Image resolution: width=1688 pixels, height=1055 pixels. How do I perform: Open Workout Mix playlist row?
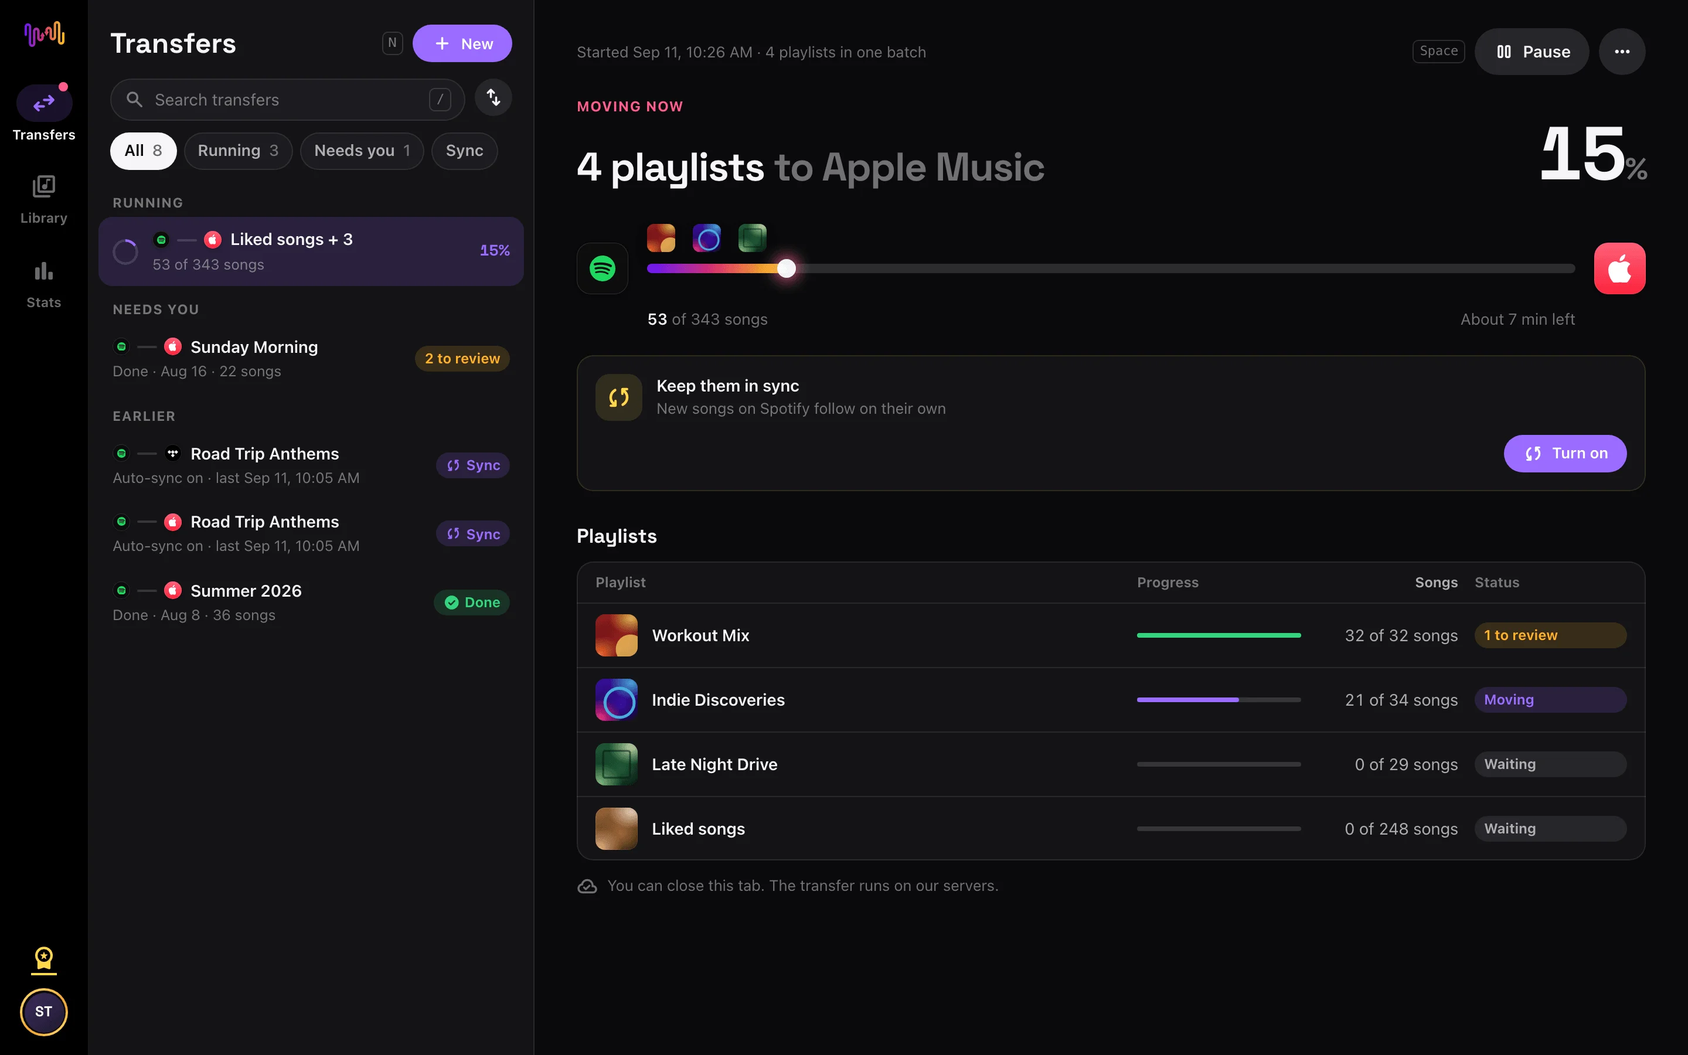(1111, 636)
